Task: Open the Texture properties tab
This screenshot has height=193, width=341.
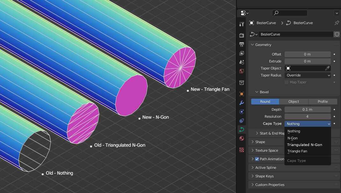Action: 241,150
